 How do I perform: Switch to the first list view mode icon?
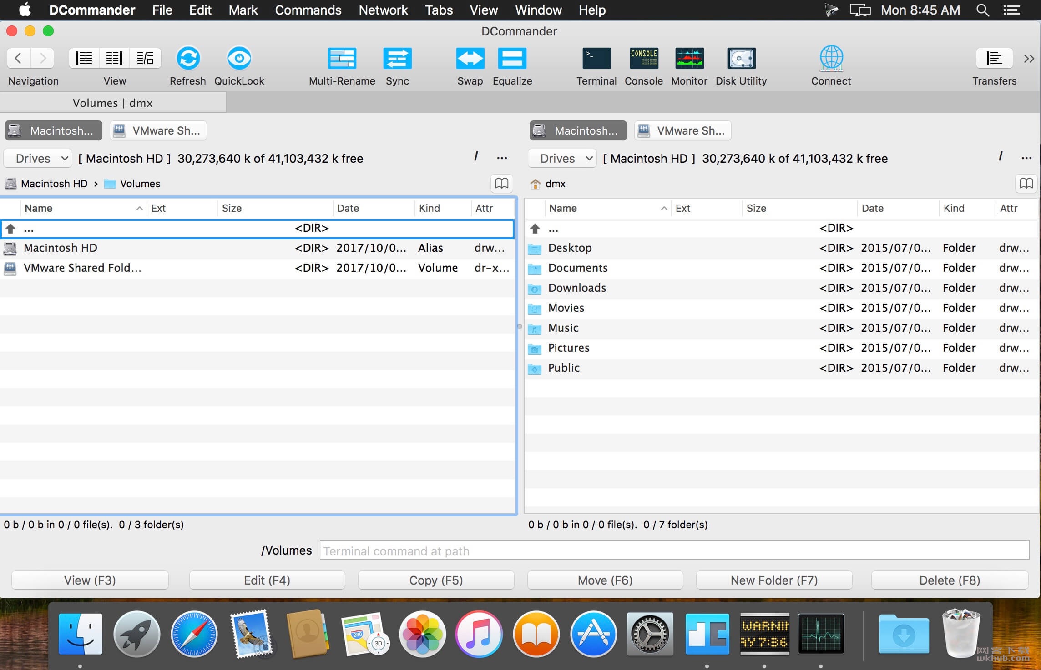pyautogui.click(x=84, y=58)
